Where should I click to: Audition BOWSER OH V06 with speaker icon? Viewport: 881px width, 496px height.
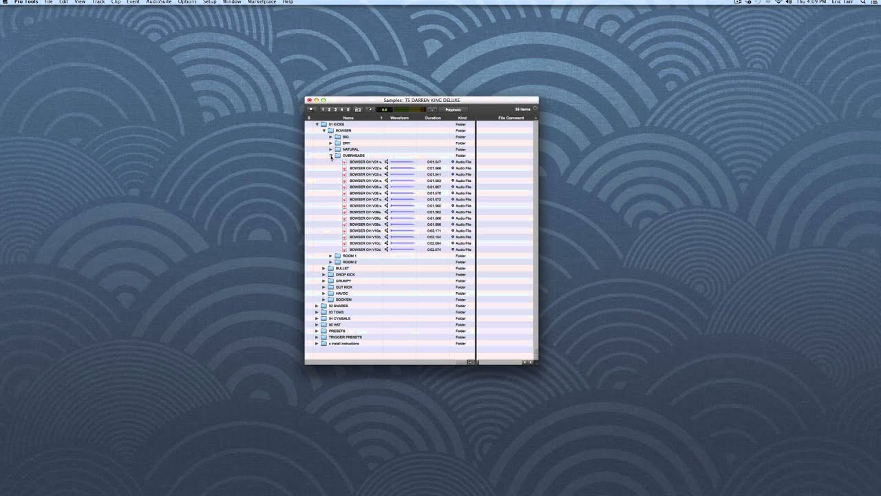[x=386, y=193]
